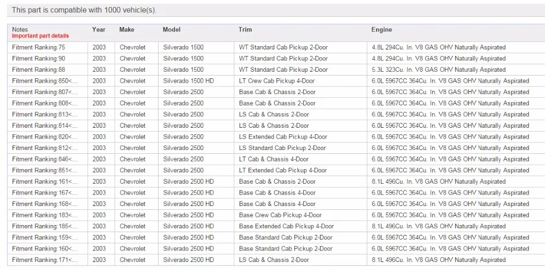The image size is (545, 268).
Task: Click 8.1L engine cell in Ranking:161 row
Action: (456, 182)
